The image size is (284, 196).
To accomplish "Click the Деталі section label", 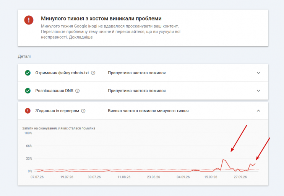I will pos(24,56).
